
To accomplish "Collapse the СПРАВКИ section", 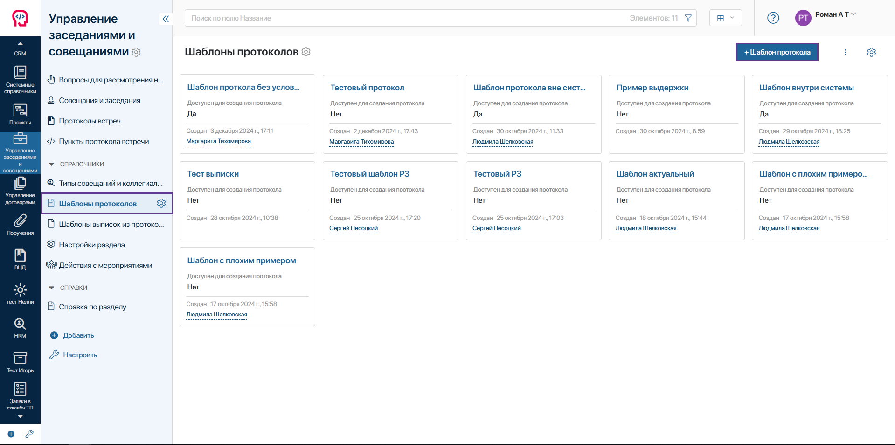I will (x=52, y=288).
